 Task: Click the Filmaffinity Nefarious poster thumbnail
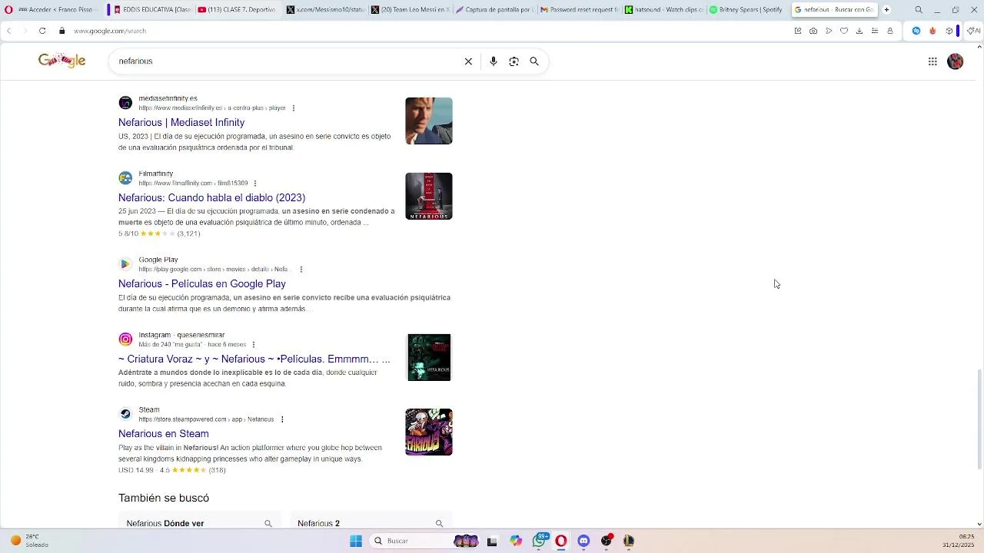tap(429, 196)
